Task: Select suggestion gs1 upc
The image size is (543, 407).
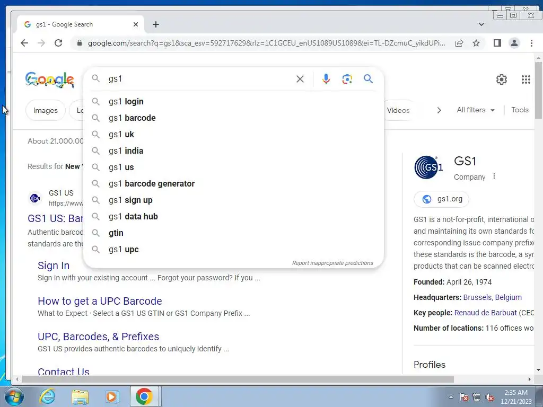Action: point(234,250)
